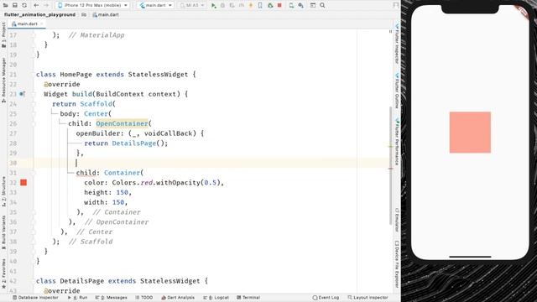Image resolution: width=537 pixels, height=302 pixels.
Task: Click the editor vertical scrollbar
Action: pos(390,166)
